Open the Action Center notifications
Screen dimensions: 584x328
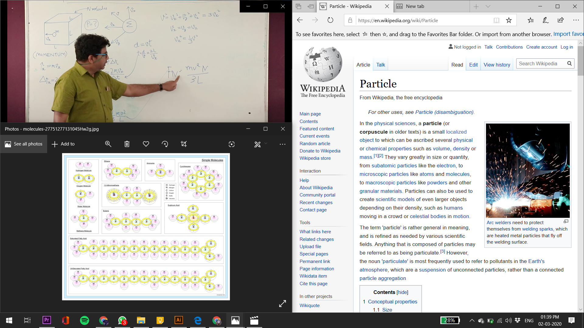coord(571,320)
